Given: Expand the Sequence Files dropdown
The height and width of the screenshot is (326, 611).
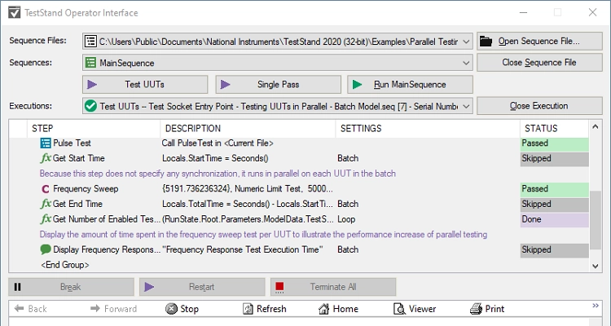Looking at the screenshot, I should [x=465, y=41].
